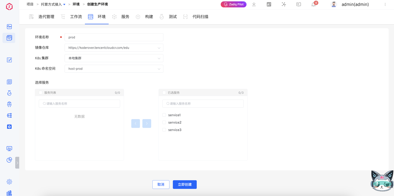Screen dimensions: 394x196
Task: Click the 立即创建 button
Action: pyautogui.click(x=185, y=184)
